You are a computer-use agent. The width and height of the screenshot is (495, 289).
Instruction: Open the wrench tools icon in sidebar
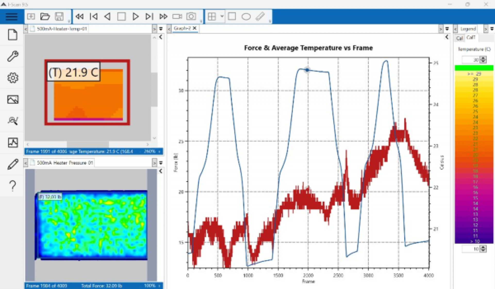click(13, 56)
